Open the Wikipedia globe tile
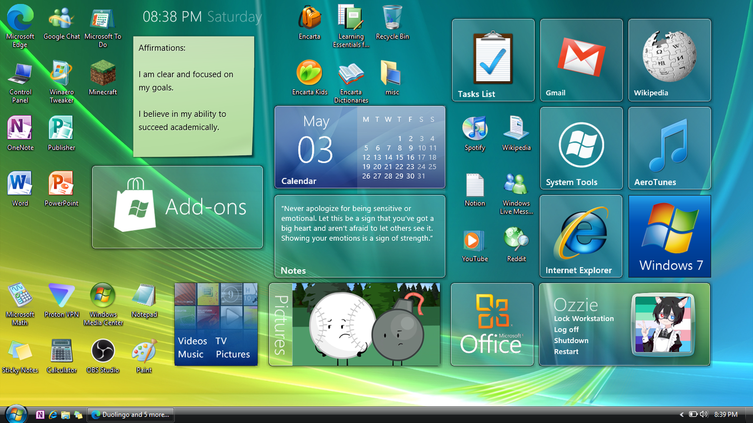 (669, 60)
